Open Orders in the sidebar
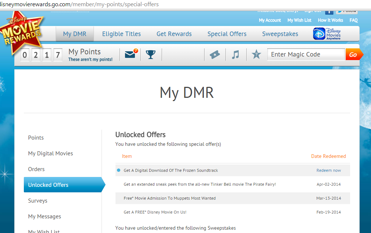Image resolution: width=371 pixels, height=233 pixels. tap(36, 169)
